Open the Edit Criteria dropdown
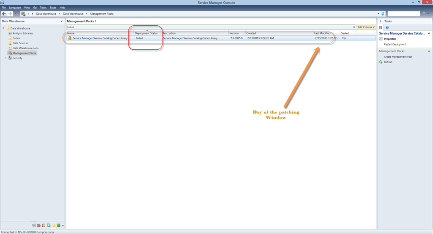Viewport: 433px width, 234px height. click(x=366, y=27)
